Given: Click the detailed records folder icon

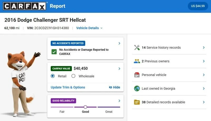Looking at the screenshot, I should 137,102.
